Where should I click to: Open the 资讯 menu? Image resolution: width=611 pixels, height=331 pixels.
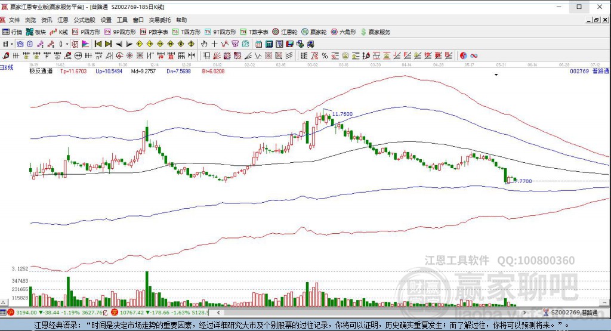tap(47, 20)
